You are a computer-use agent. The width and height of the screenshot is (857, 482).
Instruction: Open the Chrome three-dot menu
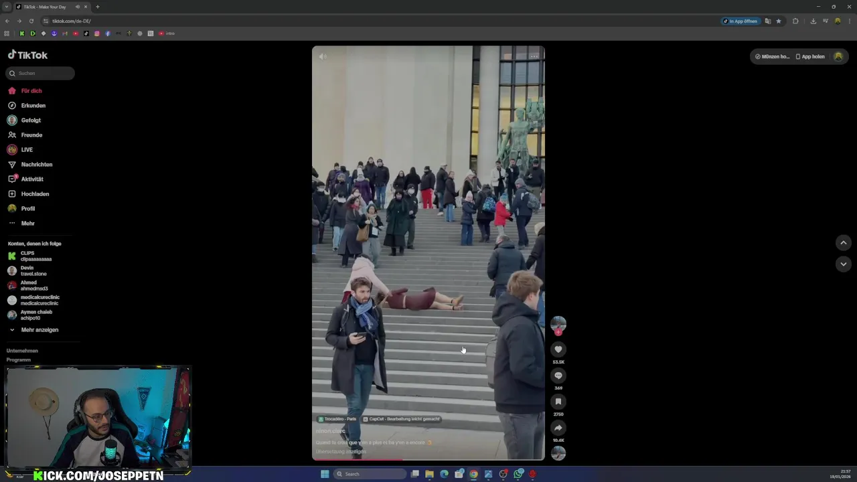click(849, 21)
